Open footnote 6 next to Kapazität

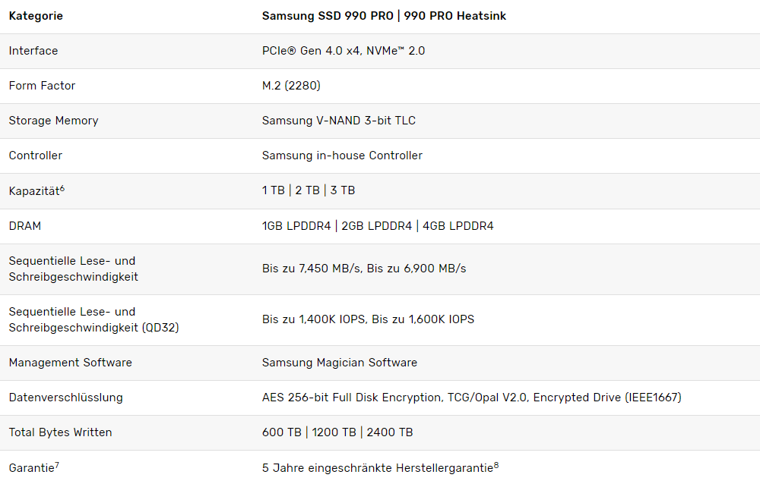(x=62, y=188)
